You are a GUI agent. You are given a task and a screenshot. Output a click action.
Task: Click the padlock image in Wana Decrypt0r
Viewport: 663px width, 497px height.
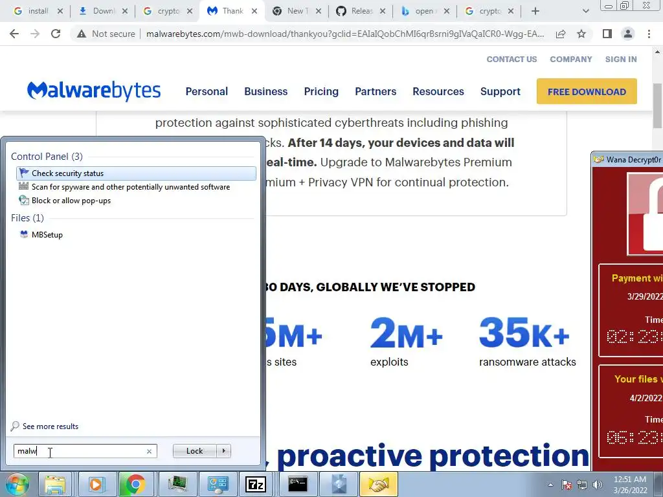coord(646,214)
